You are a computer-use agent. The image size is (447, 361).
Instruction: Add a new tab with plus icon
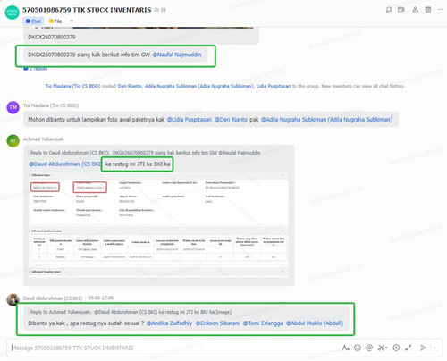coord(72,21)
